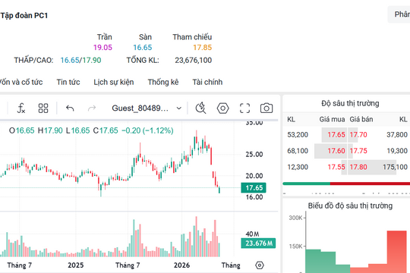Click the 2025 time axis label
The image size is (410, 273).
point(76,265)
